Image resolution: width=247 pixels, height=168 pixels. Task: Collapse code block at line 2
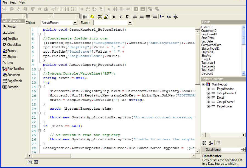click(39, 34)
